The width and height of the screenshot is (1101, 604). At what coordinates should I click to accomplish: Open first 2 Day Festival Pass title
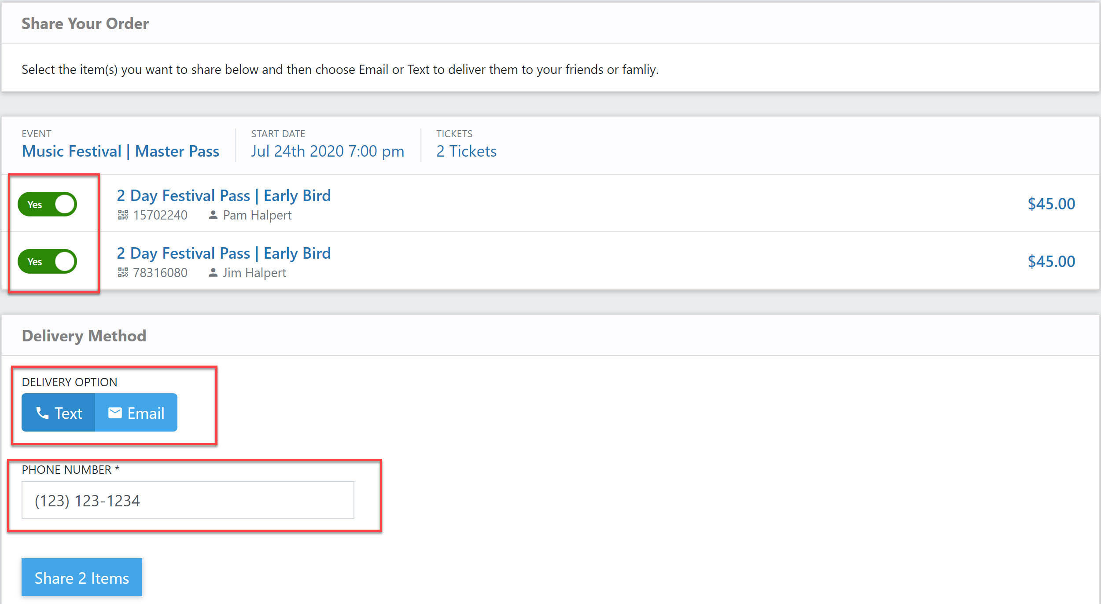click(224, 196)
